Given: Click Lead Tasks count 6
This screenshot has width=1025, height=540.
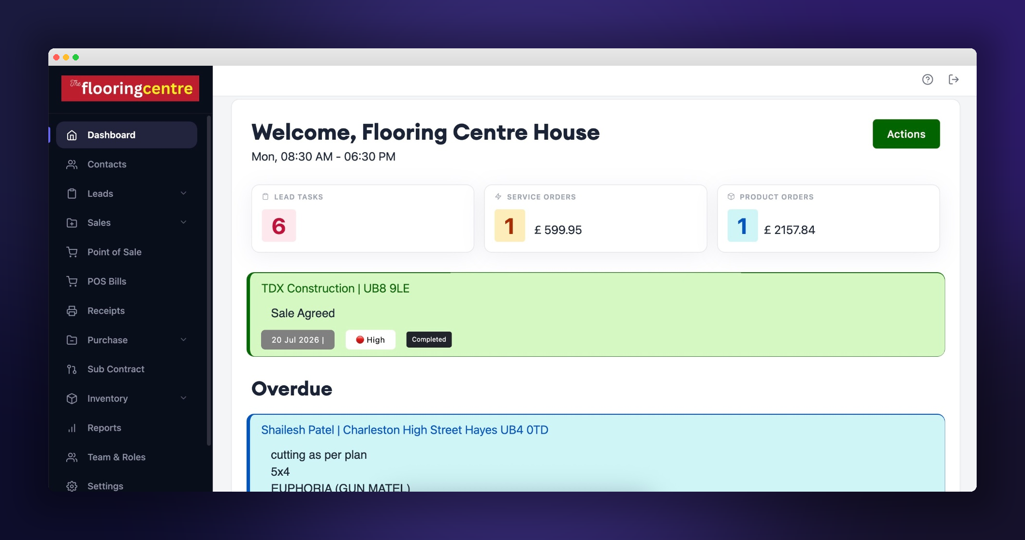Looking at the screenshot, I should pos(279,226).
